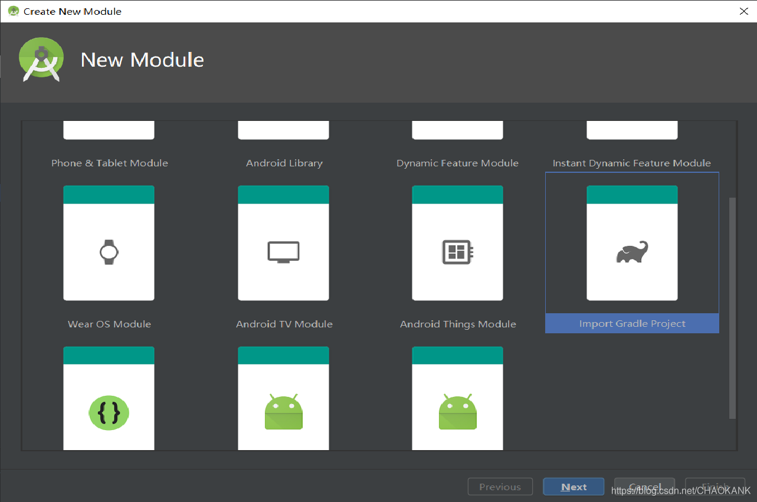Screen dimensions: 757x502
Task: Select the Phone & Tablet Module thumbnail card
Action: tap(109, 130)
